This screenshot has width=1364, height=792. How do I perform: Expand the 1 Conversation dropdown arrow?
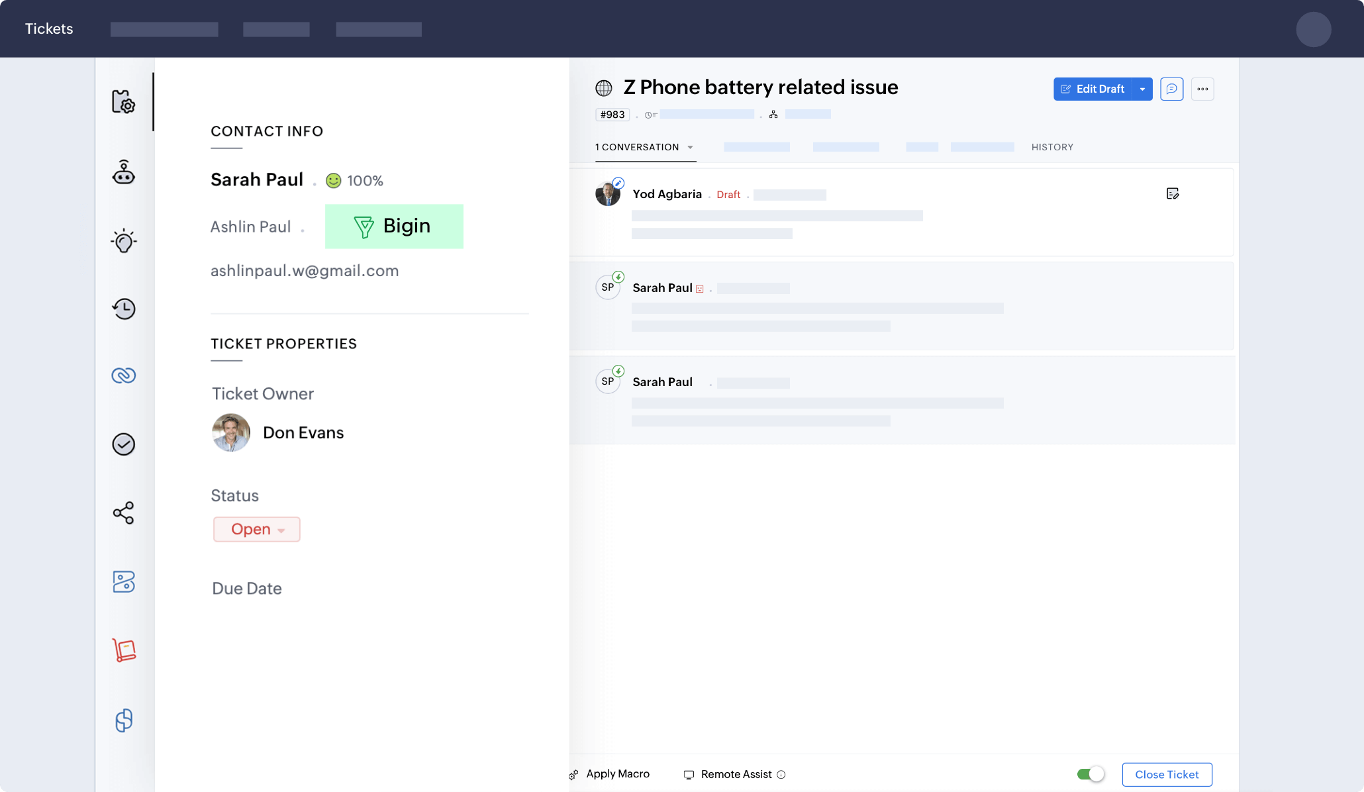[x=690, y=147]
